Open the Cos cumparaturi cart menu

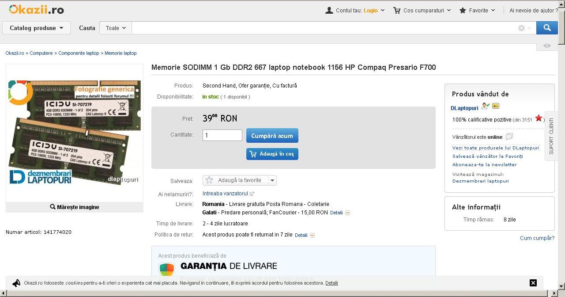pos(422,10)
